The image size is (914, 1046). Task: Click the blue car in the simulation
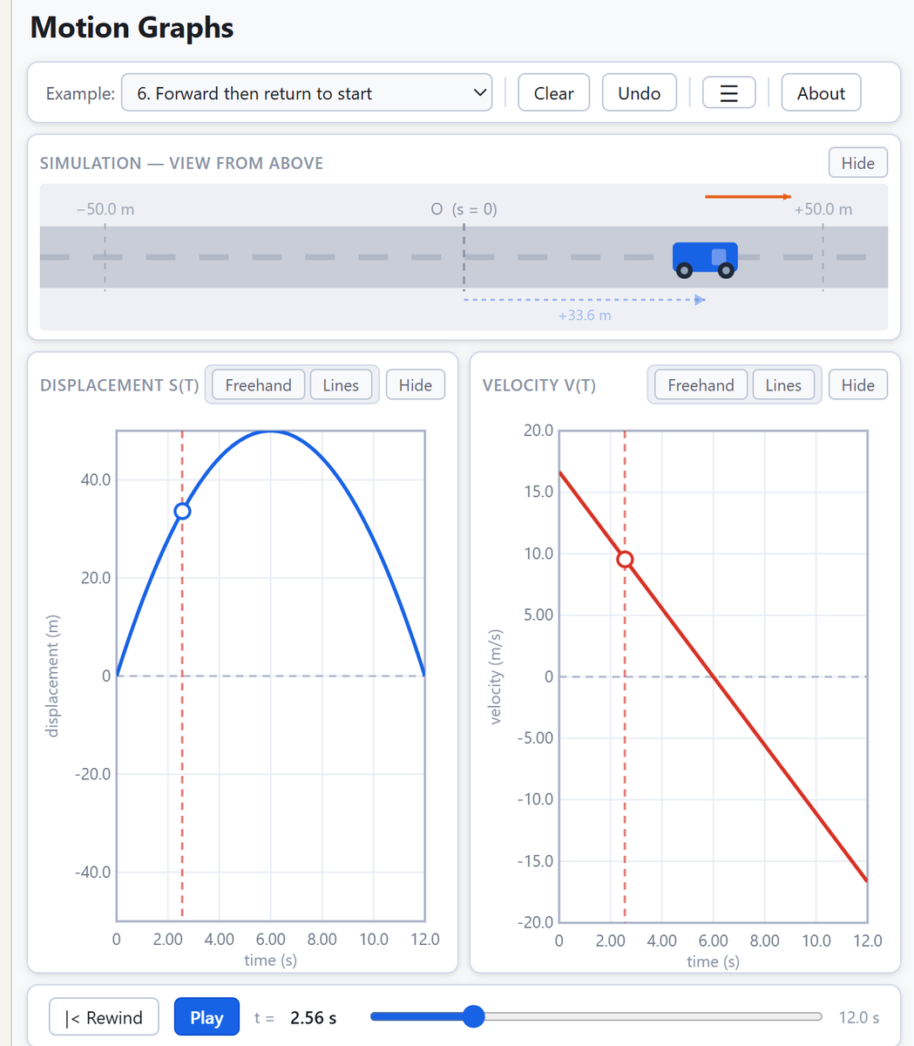705,260
